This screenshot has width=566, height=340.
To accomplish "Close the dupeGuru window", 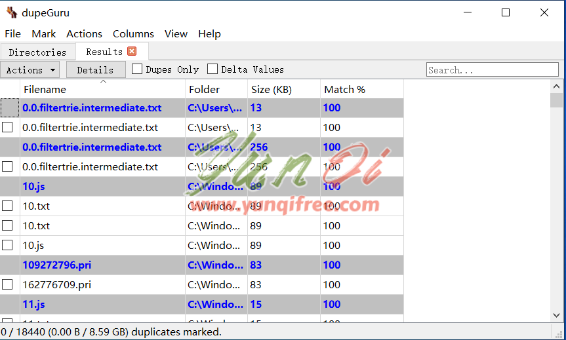I will tap(544, 12).
